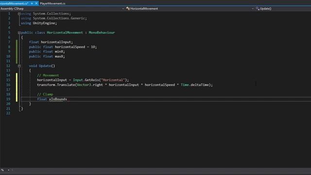
Task: Click on 'horizontalSpeed = 10;' declaration
Action: [x=76, y=47]
